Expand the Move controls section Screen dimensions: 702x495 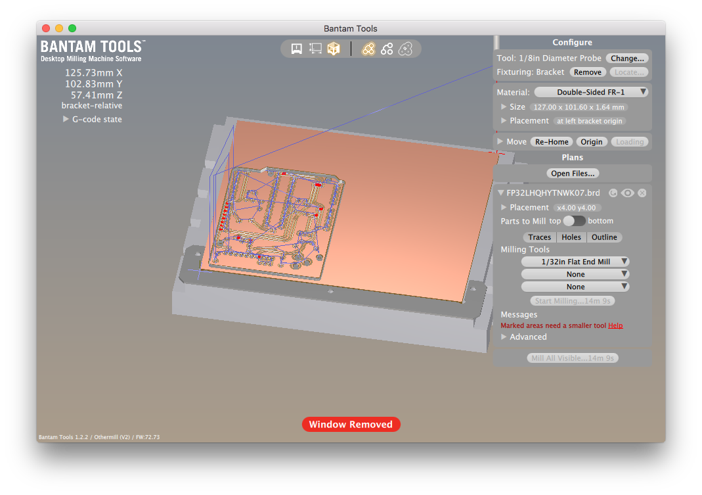click(500, 142)
